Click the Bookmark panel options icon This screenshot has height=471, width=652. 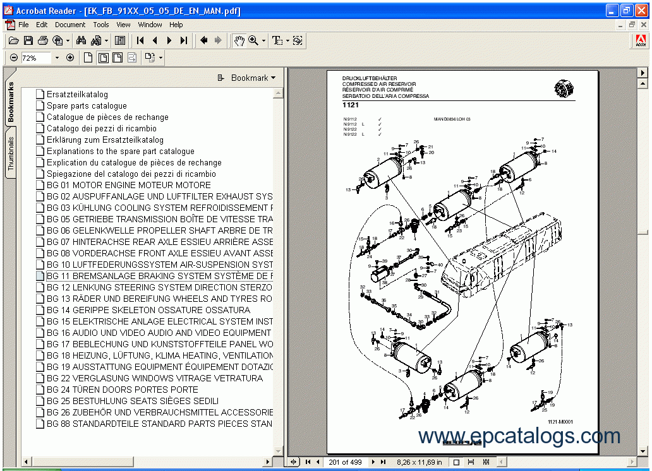point(220,78)
